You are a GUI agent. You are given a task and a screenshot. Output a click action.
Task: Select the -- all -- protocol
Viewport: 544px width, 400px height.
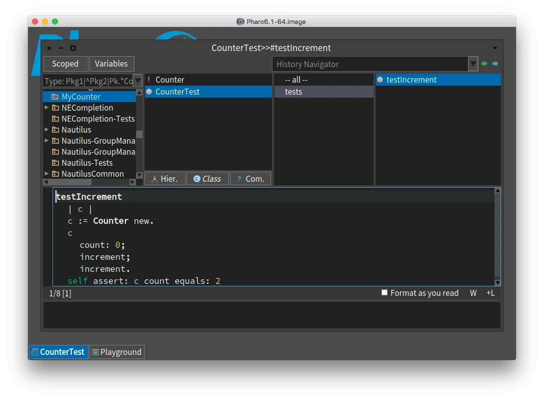pyautogui.click(x=323, y=80)
